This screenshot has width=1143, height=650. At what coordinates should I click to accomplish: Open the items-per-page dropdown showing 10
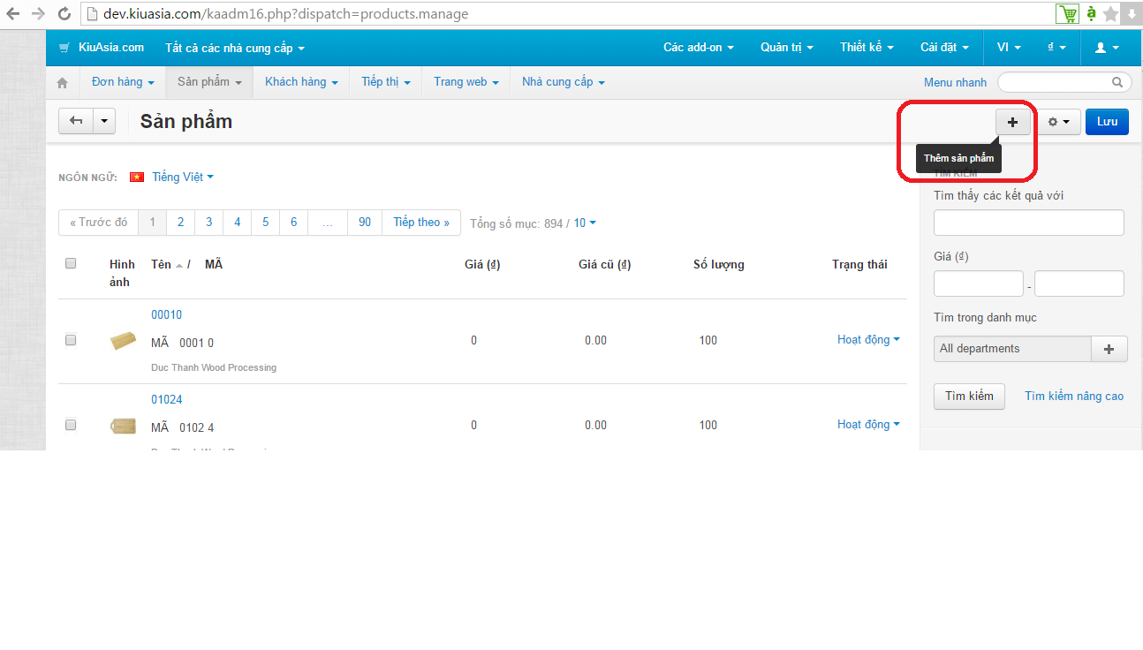[585, 223]
